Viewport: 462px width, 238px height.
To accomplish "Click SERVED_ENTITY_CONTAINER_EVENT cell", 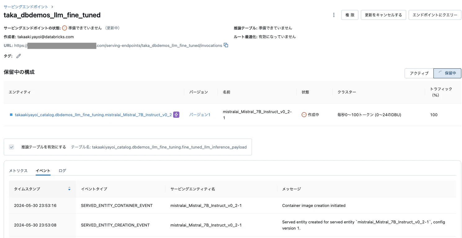I will 117,205.
